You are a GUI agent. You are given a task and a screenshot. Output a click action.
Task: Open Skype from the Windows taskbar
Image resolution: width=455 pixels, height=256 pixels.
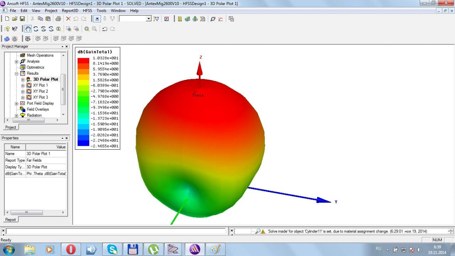[x=112, y=249]
